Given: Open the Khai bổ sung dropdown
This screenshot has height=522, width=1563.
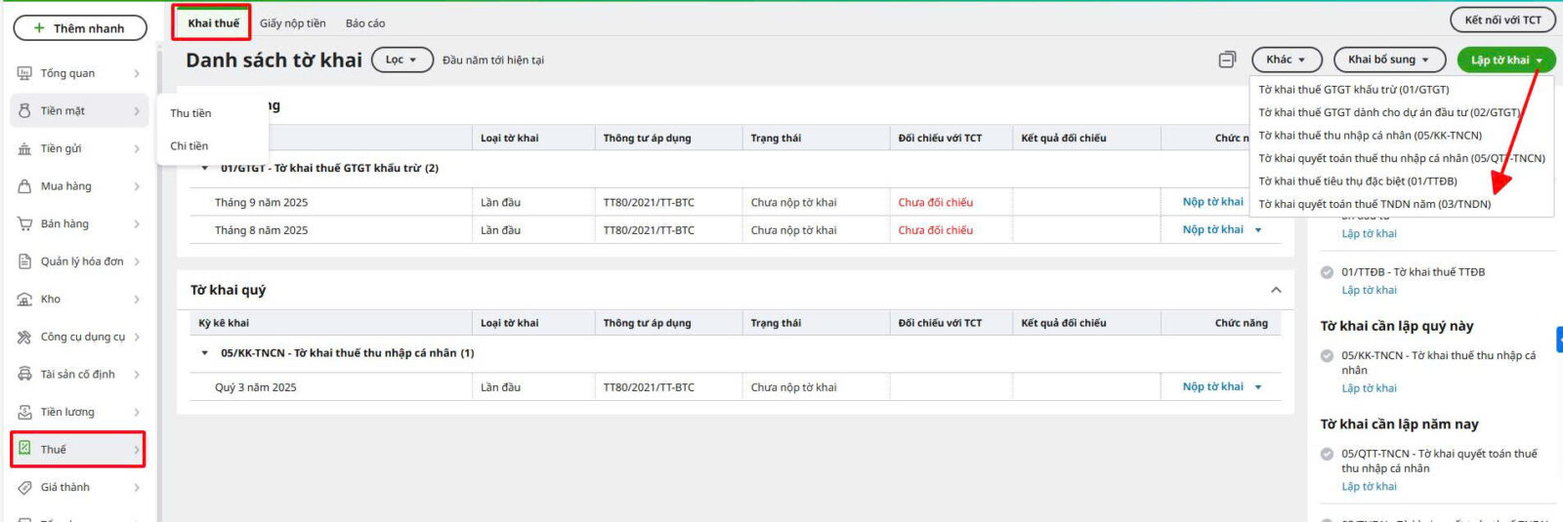Looking at the screenshot, I should coord(1388,60).
